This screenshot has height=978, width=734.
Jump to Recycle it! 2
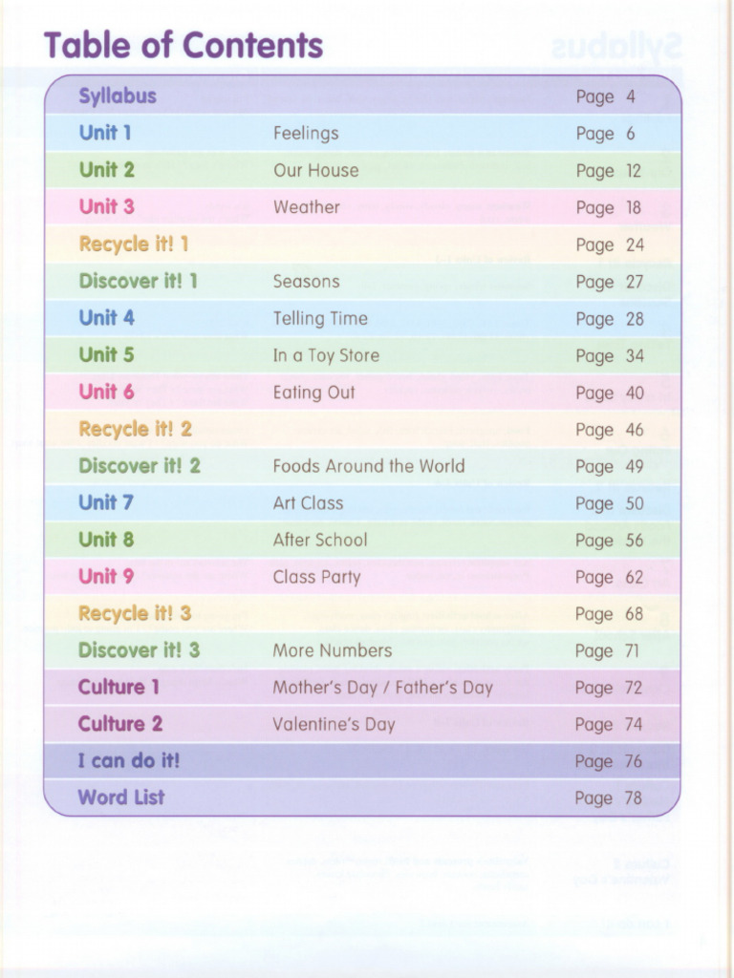click(135, 429)
